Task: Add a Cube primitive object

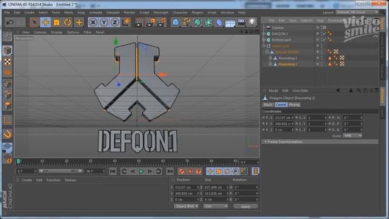Action: tap(176, 23)
